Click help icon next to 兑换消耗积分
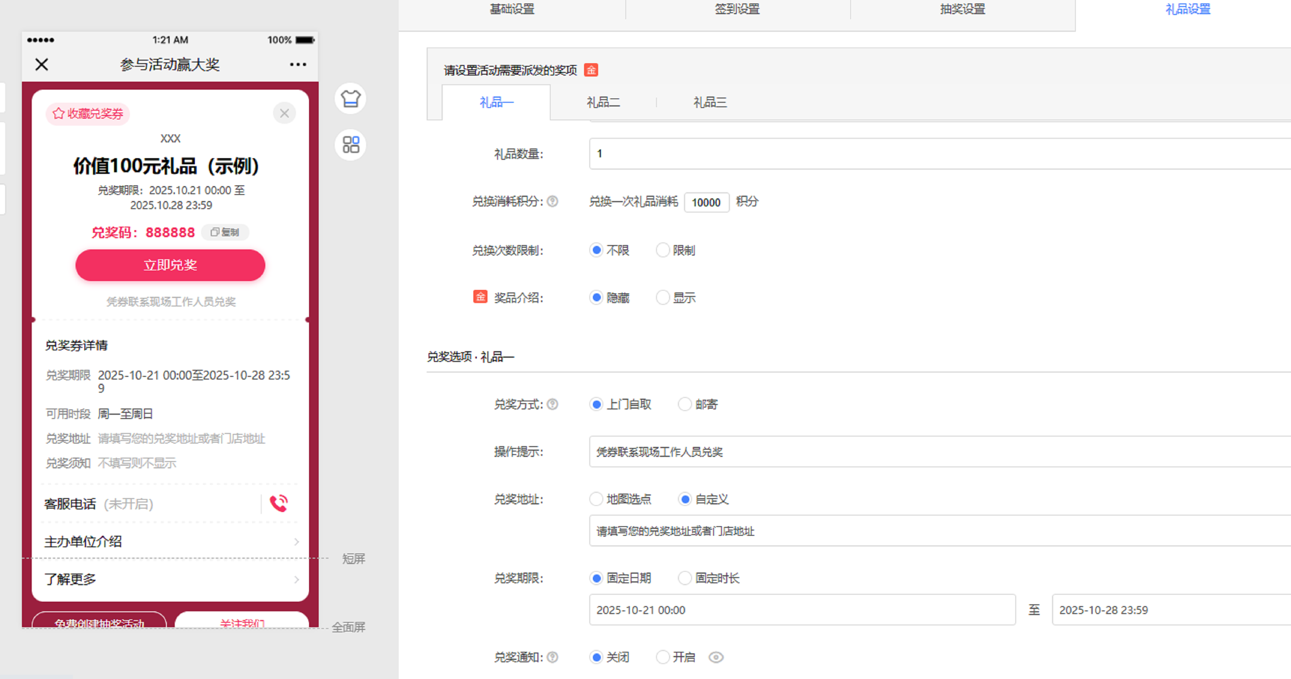The width and height of the screenshot is (1291, 679). 552,201
